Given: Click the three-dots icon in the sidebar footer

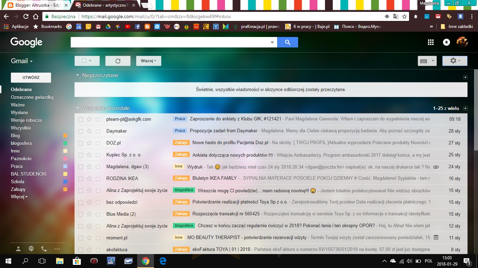Looking at the screenshot, I should pyautogui.click(x=57, y=249).
